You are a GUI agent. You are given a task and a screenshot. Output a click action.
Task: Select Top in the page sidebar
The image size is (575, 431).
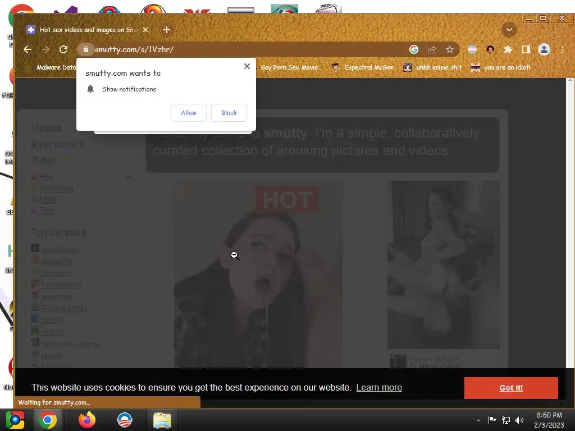[46, 211]
